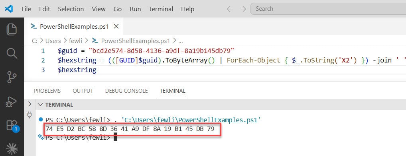Click the terminal prompt cursor

point(116,137)
